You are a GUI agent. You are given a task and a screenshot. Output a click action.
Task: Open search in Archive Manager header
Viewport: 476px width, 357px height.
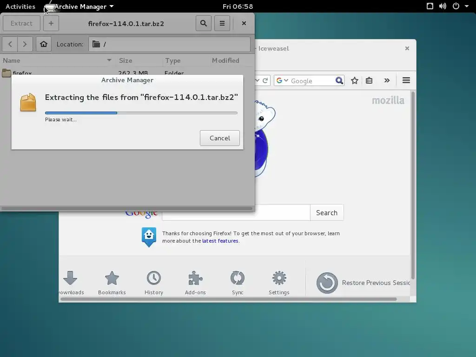point(204,23)
